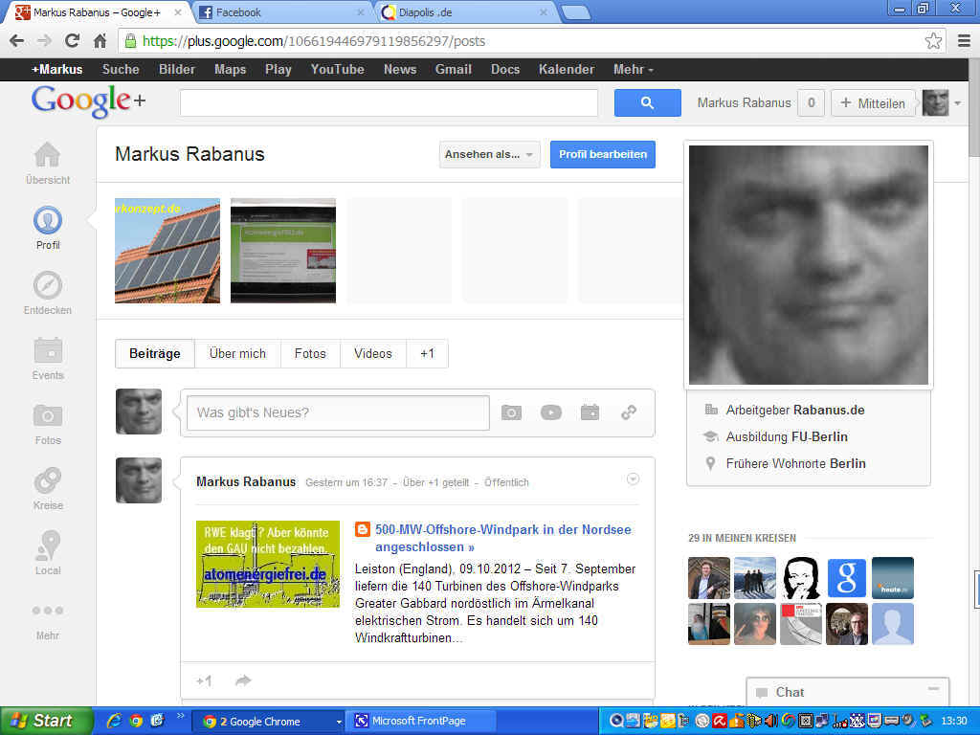This screenshot has height=735, width=980.
Task: Minimize the Chat panel
Action: 934,689
